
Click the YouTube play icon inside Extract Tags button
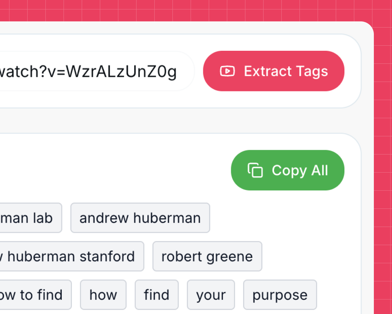click(x=227, y=71)
